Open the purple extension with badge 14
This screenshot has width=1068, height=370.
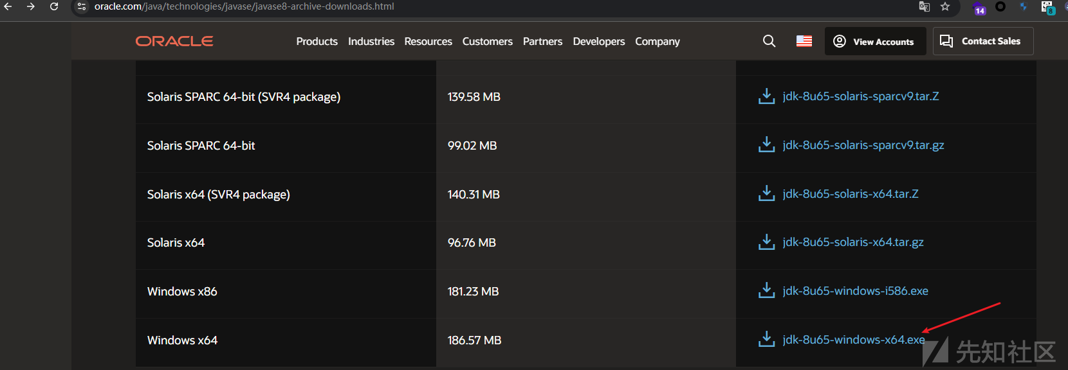(x=979, y=8)
